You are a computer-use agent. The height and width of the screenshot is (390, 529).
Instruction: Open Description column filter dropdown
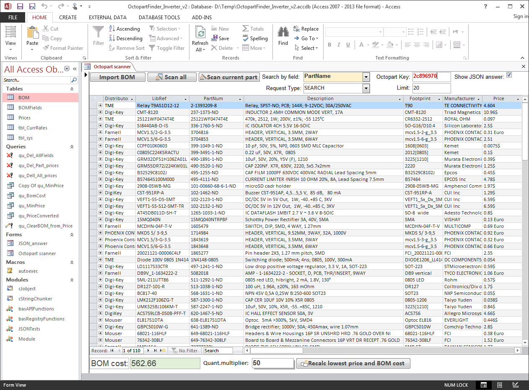click(x=399, y=99)
